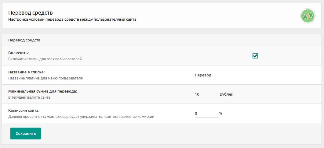Click the Название в списке: label
324x148 pixels.
(x=27, y=72)
